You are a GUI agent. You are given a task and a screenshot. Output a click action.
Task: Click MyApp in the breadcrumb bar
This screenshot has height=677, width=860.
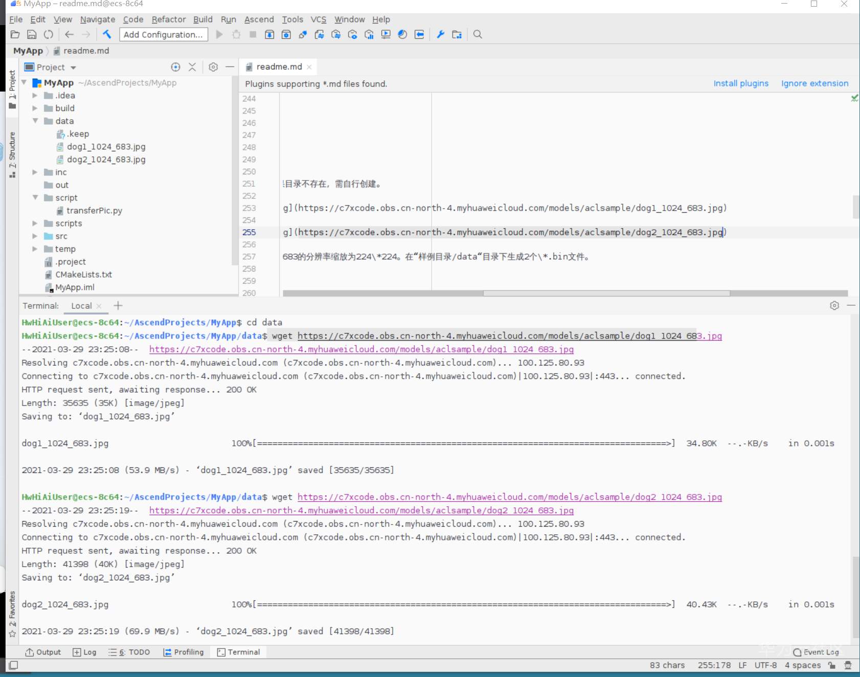[28, 51]
